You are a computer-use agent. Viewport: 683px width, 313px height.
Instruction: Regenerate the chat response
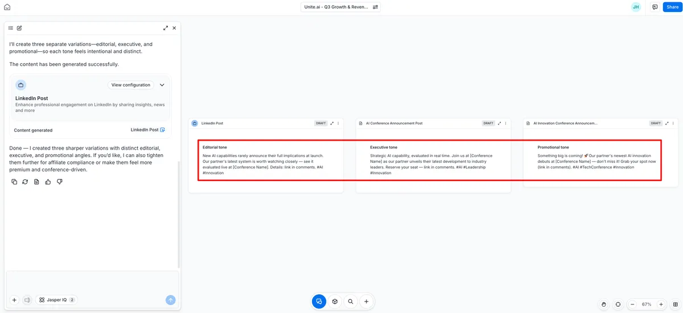25,182
